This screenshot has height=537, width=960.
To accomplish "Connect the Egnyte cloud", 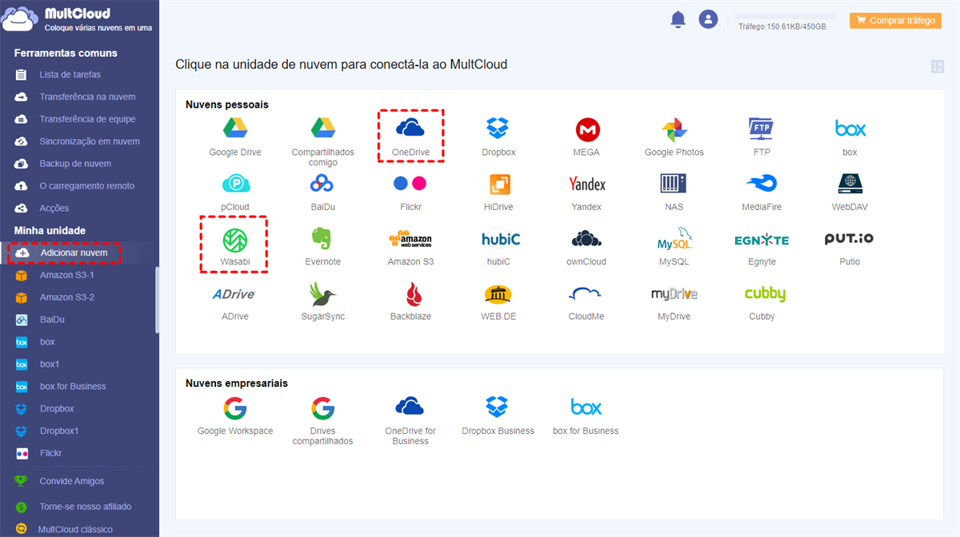I will click(762, 240).
